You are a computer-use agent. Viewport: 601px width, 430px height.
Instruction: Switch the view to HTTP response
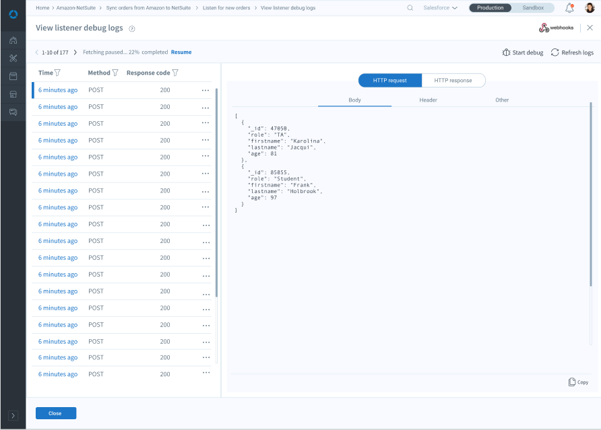[x=453, y=81]
